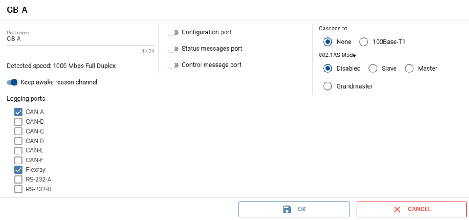Image resolution: width=469 pixels, height=220 pixels.
Task: Uncheck the Flexray logging port
Action: [18, 170]
